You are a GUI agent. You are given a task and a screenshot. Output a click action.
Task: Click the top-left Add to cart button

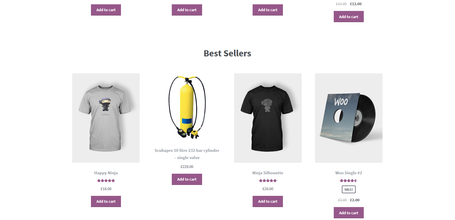pos(106,10)
